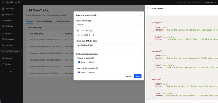Click the upload icon in Upload Dataset

pyautogui.click(x=28, y=27)
